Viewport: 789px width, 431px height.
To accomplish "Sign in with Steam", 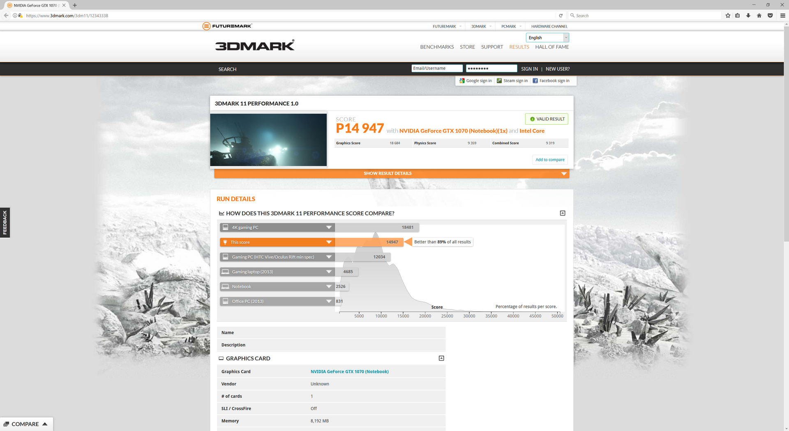I will tap(512, 81).
